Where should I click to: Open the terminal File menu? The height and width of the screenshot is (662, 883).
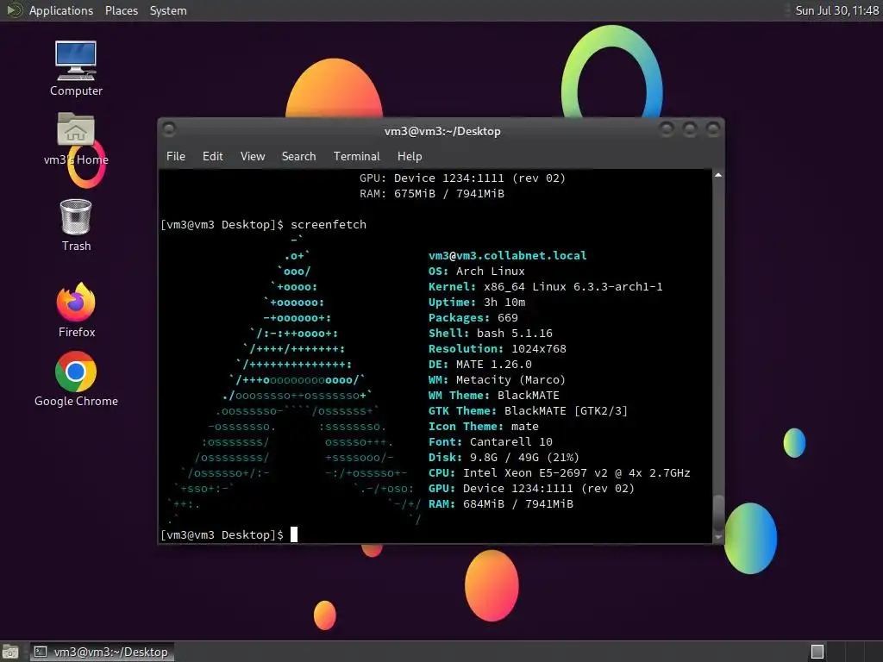[x=176, y=157]
